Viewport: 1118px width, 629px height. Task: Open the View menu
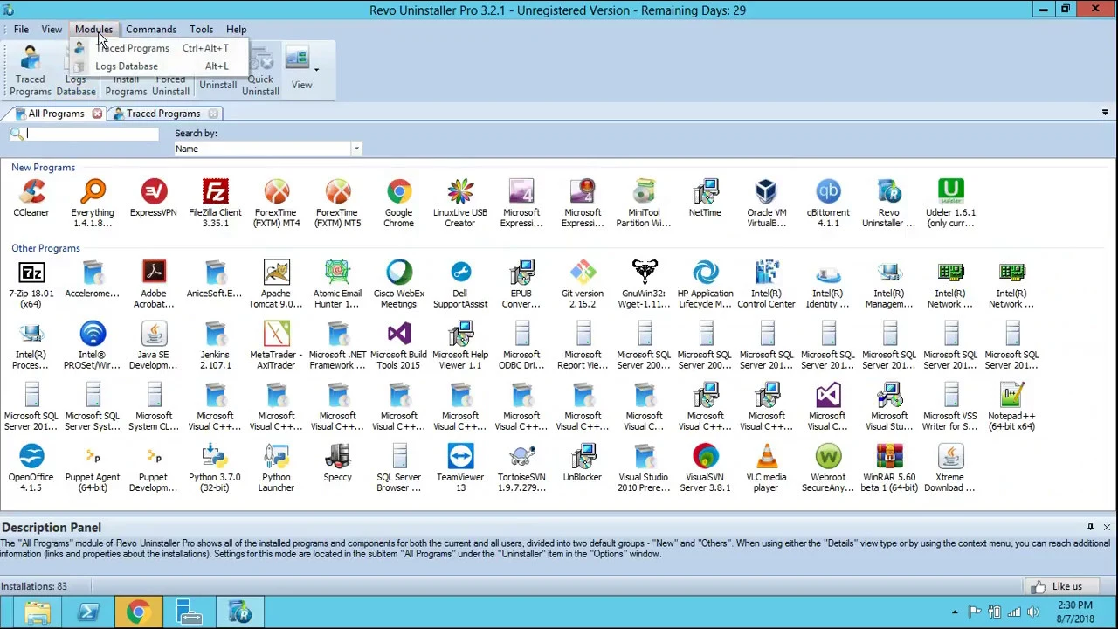52,29
